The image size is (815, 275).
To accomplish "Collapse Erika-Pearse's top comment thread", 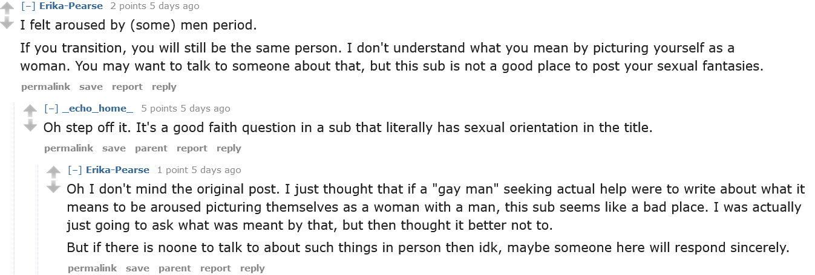I will click(x=28, y=6).
